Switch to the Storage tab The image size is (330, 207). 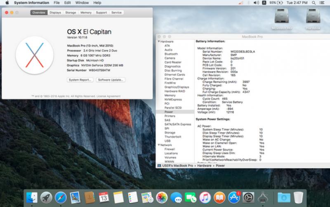coord(71,12)
